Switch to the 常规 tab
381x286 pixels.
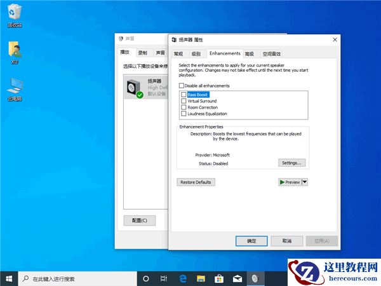click(x=178, y=54)
